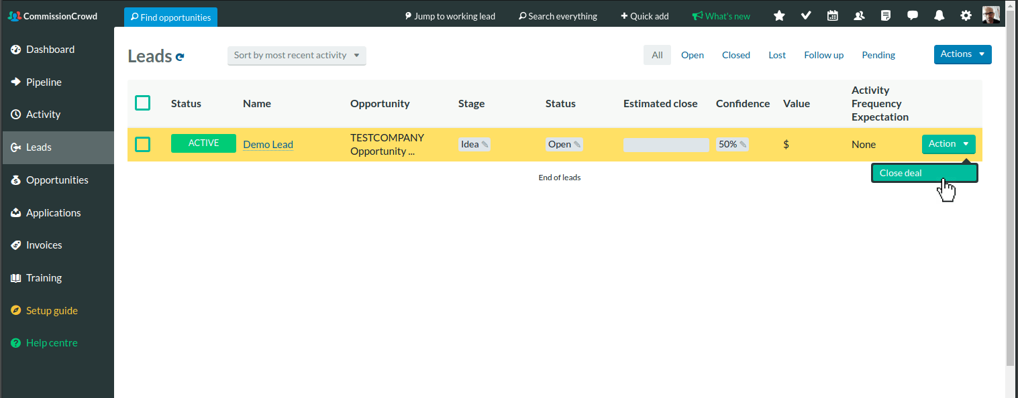
Task: Edit the Idea stage pencil icon
Action: [485, 145]
